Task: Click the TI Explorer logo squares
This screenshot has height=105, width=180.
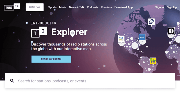Action: 39,32
